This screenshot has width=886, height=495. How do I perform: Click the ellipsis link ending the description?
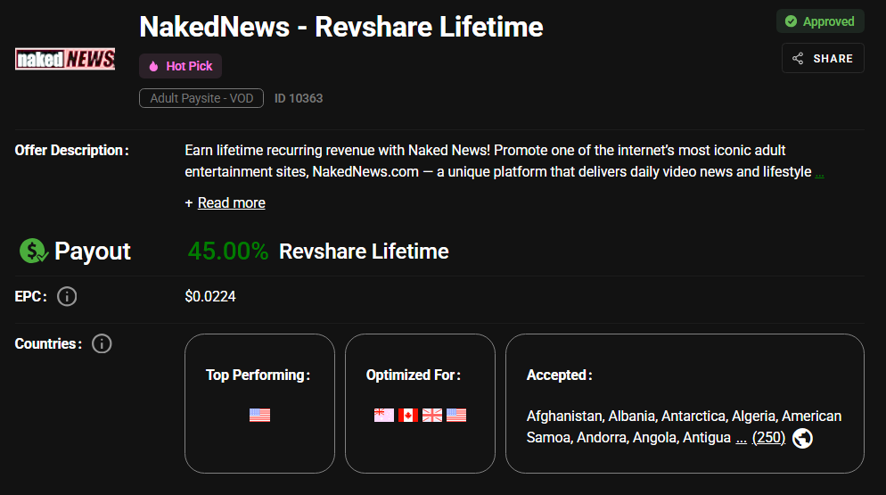pyautogui.click(x=819, y=172)
